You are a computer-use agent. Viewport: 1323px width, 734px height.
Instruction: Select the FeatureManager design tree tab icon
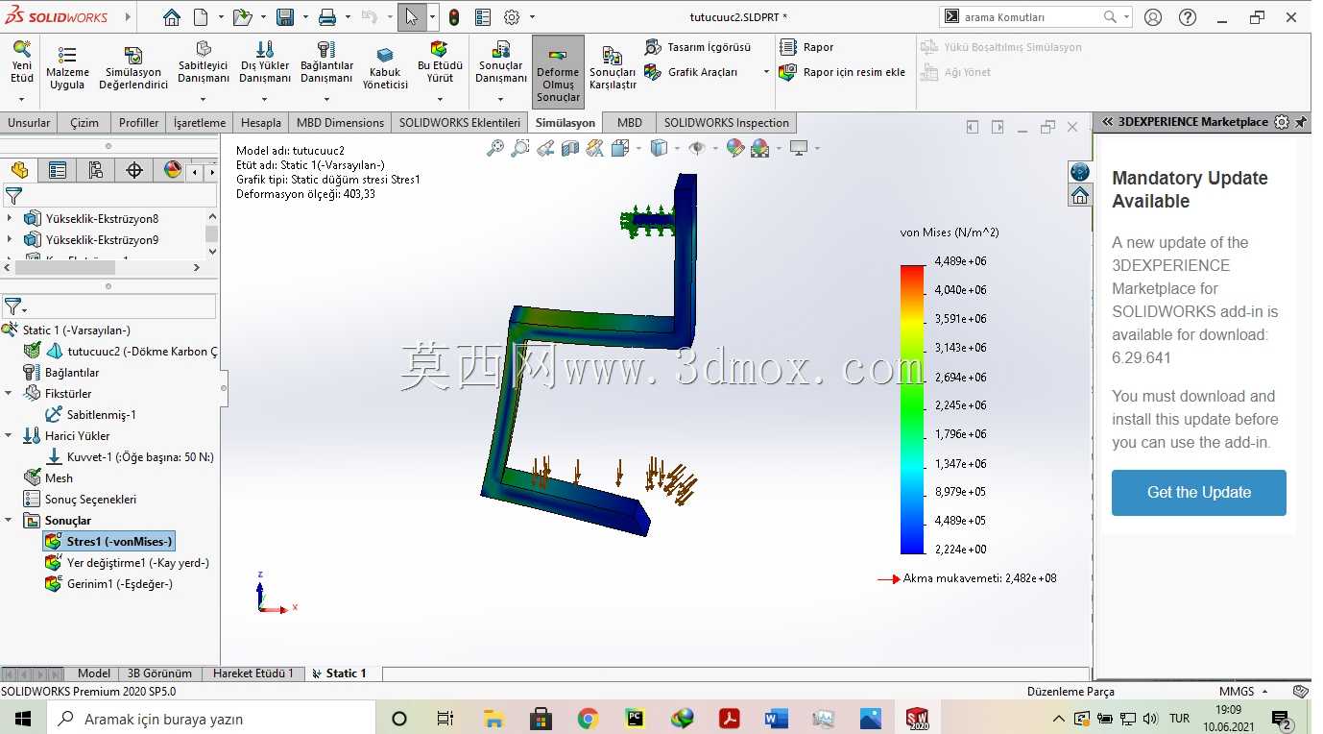point(19,170)
